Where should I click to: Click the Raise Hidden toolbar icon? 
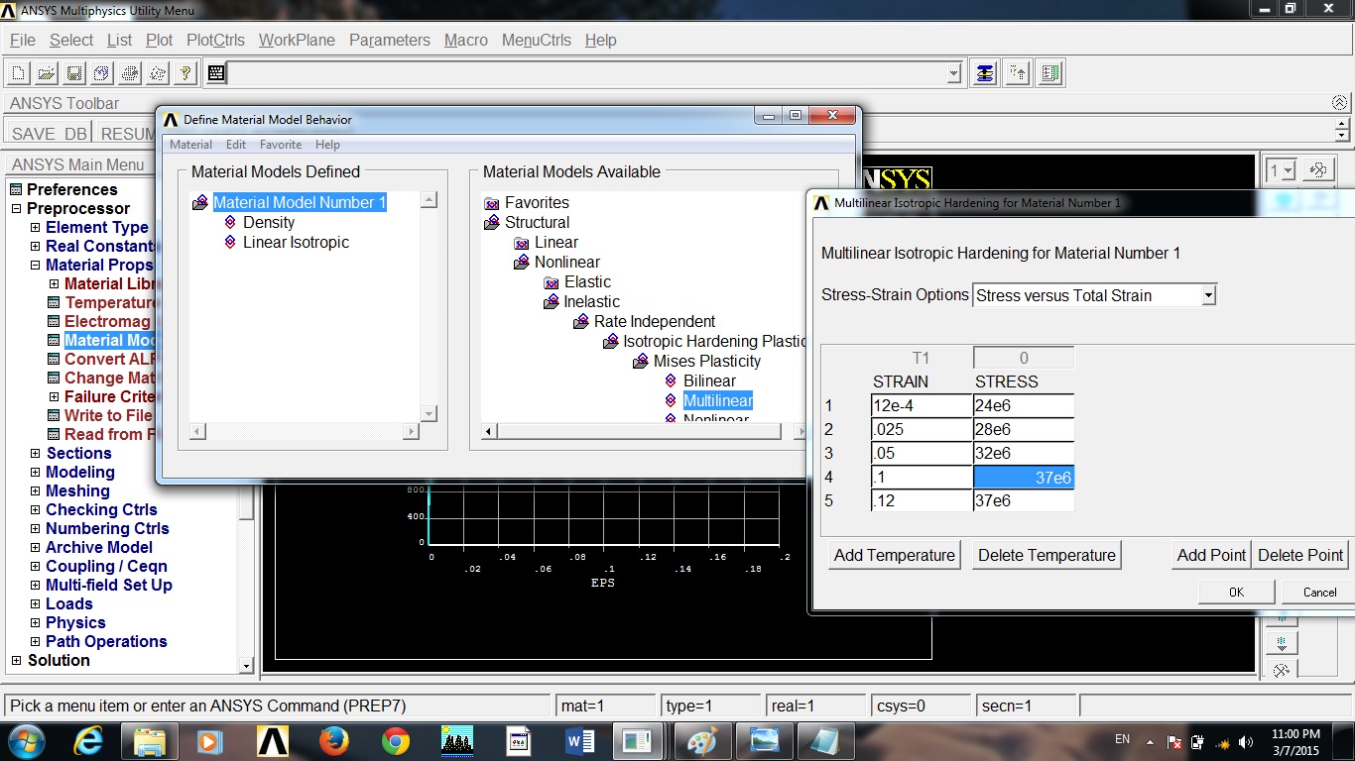(x=984, y=73)
